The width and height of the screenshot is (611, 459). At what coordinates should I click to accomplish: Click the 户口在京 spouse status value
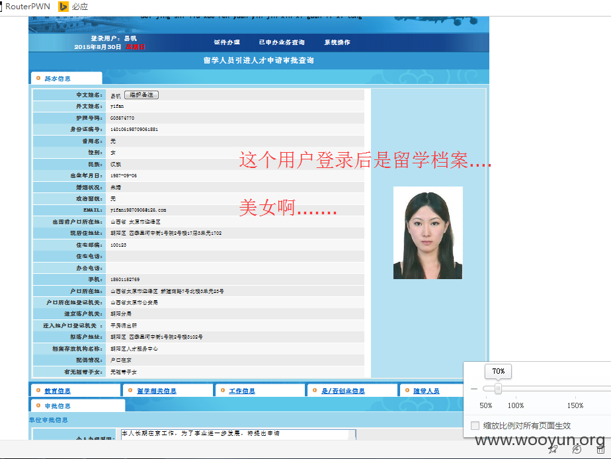click(x=121, y=360)
